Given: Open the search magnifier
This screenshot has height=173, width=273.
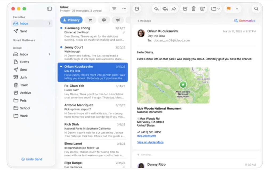Looking at the screenshot, I should [x=256, y=9].
